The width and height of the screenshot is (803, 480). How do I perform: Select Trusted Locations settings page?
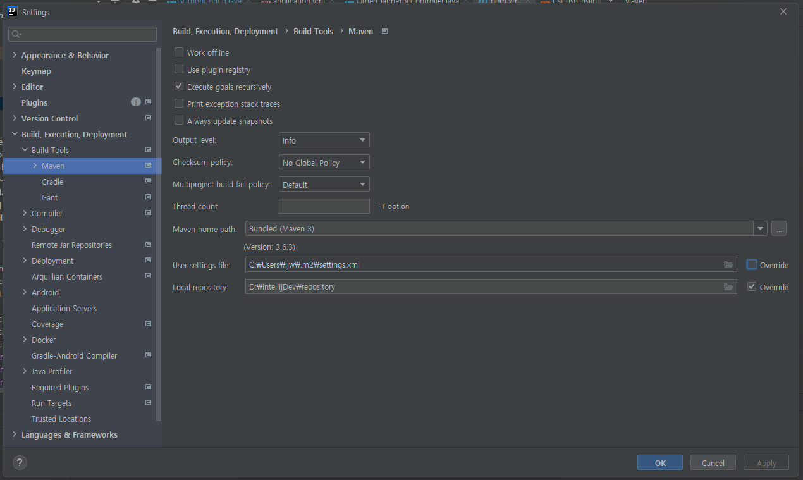(61, 419)
